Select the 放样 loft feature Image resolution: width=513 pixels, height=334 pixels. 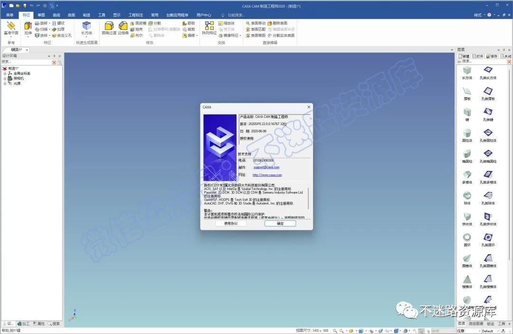(x=41, y=35)
